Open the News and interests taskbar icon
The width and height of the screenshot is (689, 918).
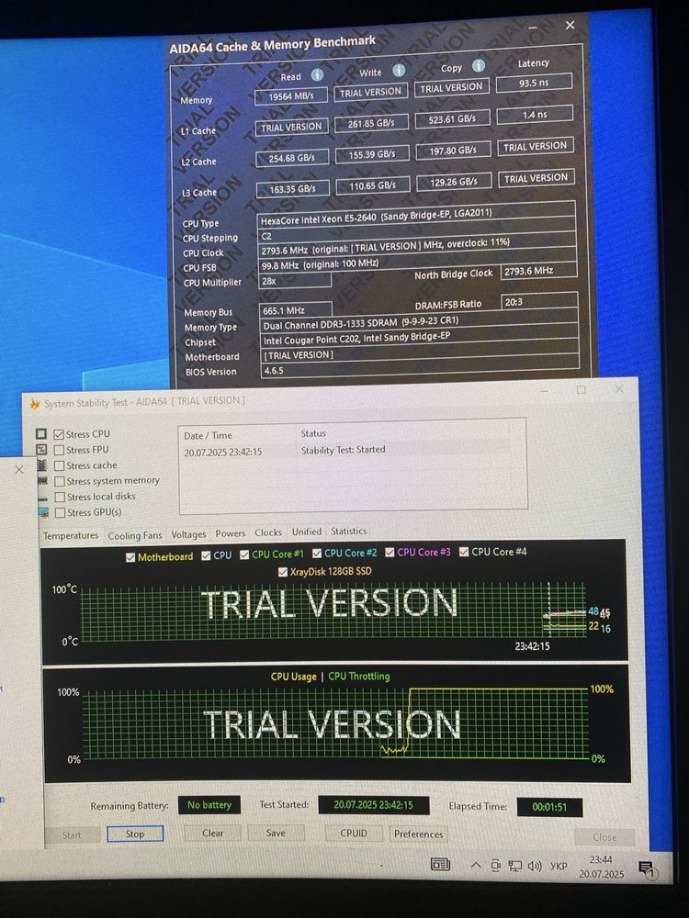point(440,864)
